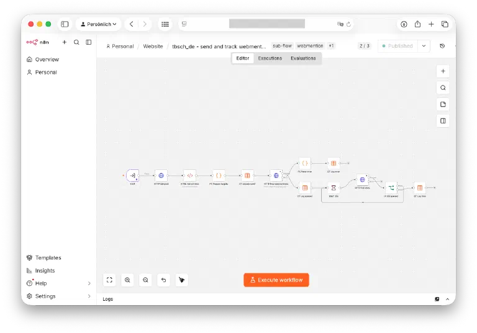Screen dimensions: 477x333
Task: Click the workflow title text
Action: tap(219, 46)
